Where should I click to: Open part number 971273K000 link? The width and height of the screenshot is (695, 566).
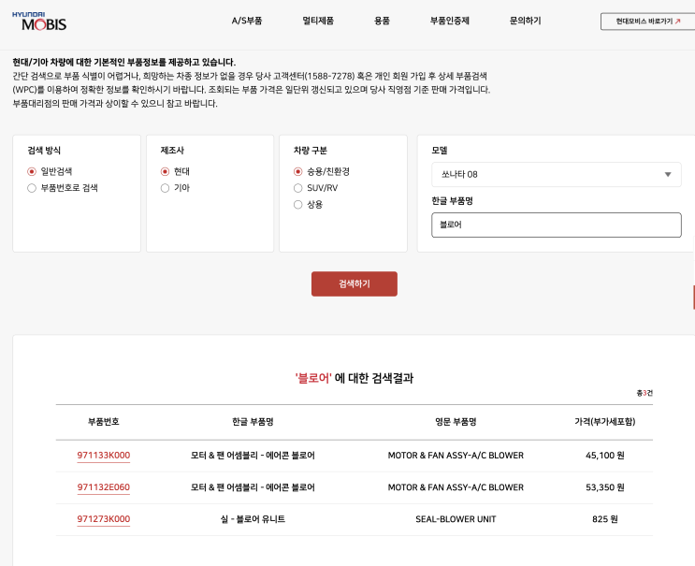point(104,519)
